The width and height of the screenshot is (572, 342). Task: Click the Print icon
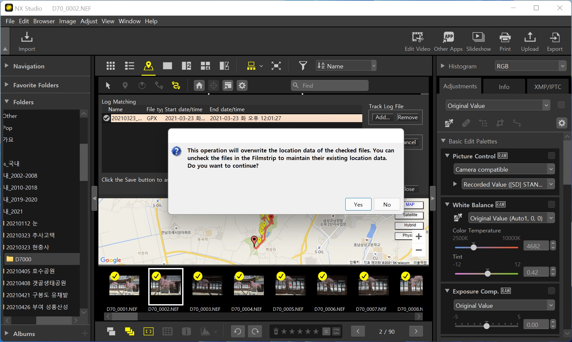click(x=505, y=37)
